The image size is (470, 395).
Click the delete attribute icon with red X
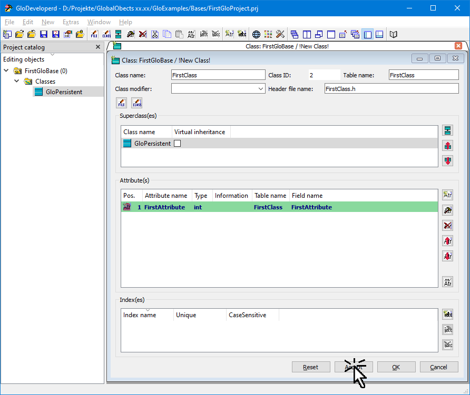(x=448, y=226)
